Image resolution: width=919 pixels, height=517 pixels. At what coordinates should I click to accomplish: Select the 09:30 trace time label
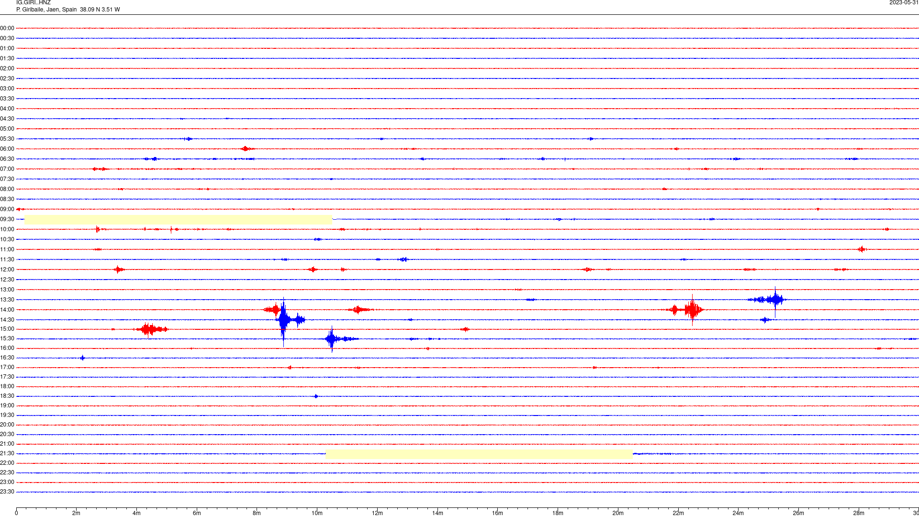pyautogui.click(x=7, y=219)
